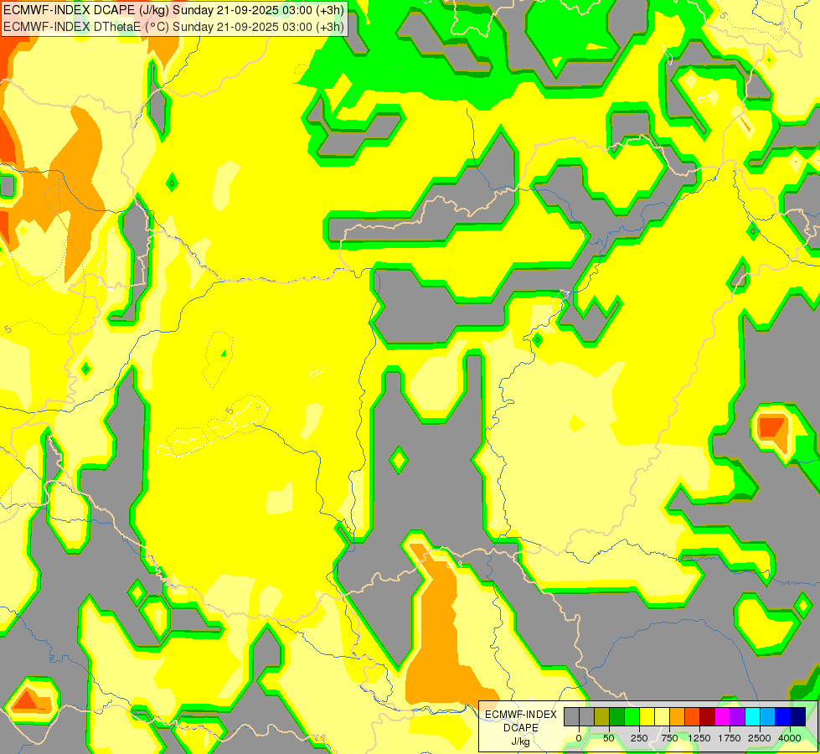Click the legend value 0

coord(579,738)
